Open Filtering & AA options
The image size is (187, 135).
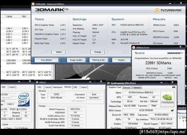point(99,60)
